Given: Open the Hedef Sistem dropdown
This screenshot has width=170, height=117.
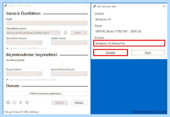Looking at the screenshot, I should point(69,43).
